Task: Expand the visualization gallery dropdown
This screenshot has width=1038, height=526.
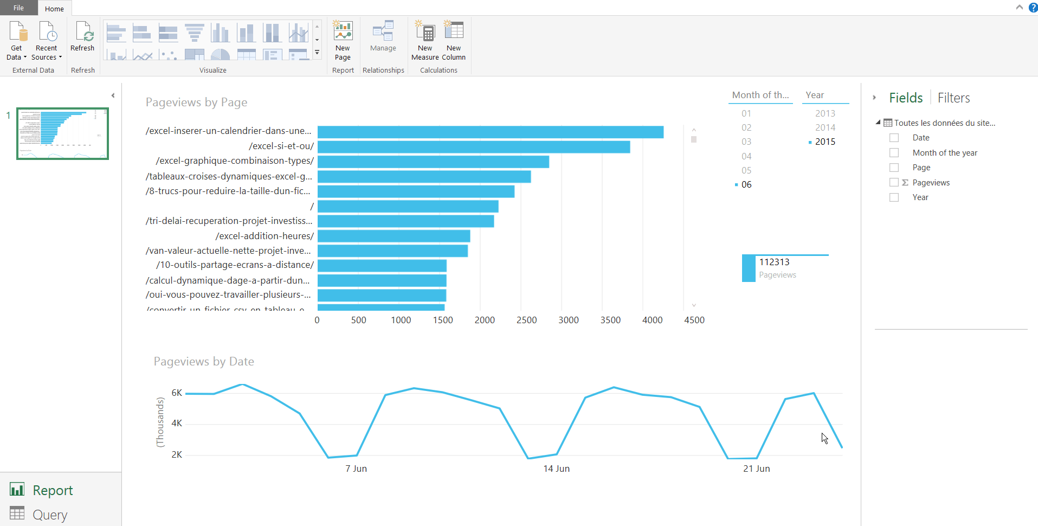Action: (x=317, y=53)
